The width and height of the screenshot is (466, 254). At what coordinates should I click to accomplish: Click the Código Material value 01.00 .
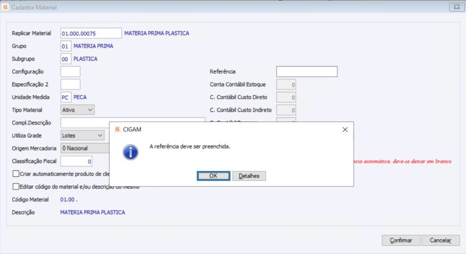(x=69, y=199)
